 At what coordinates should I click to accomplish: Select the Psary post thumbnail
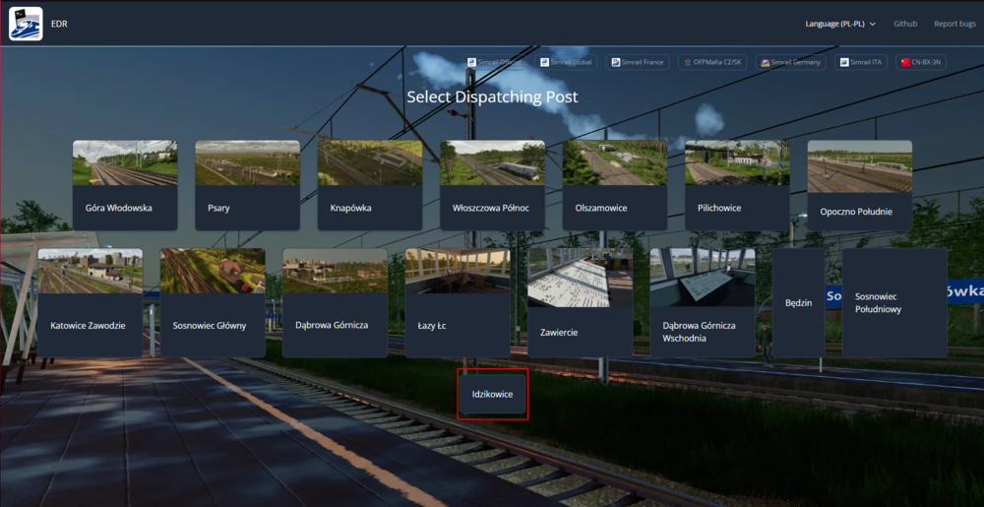point(247,185)
